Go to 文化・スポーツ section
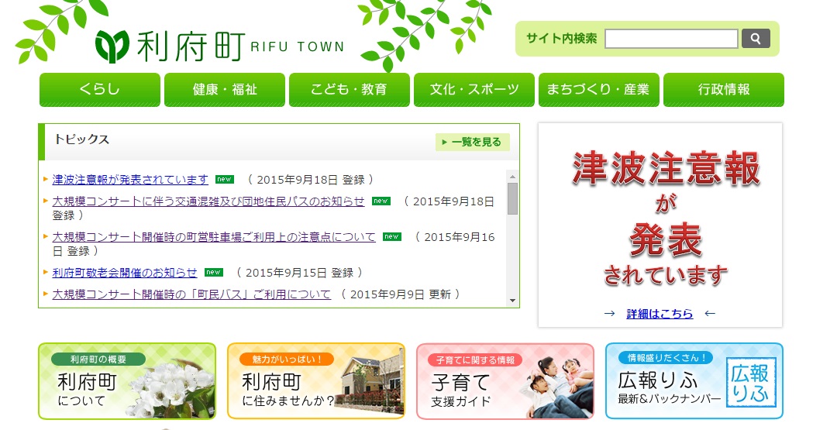Image resolution: width=837 pixels, height=430 pixels. click(474, 90)
